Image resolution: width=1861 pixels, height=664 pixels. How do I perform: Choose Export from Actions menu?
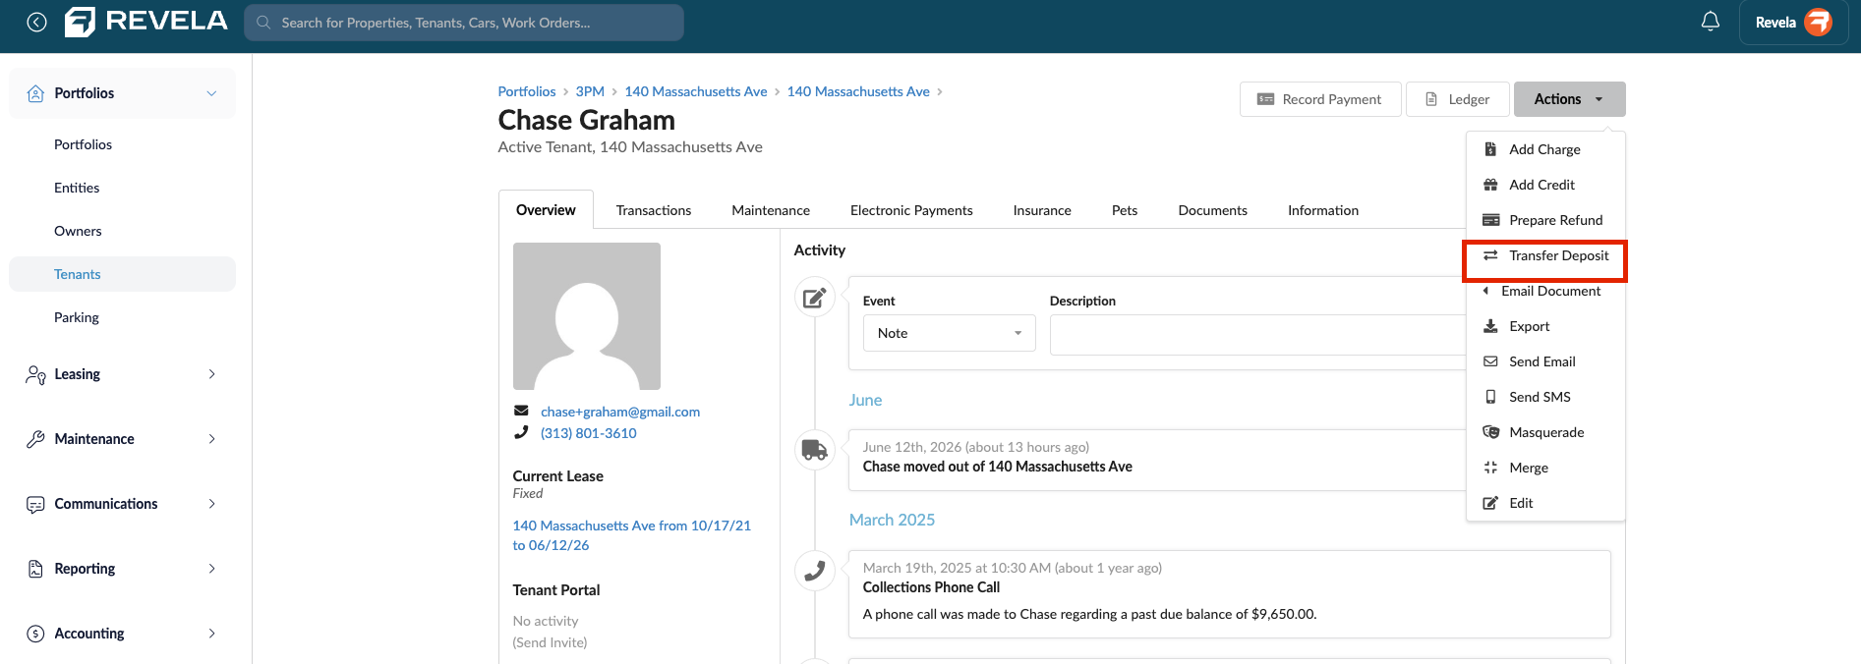tap(1544, 326)
